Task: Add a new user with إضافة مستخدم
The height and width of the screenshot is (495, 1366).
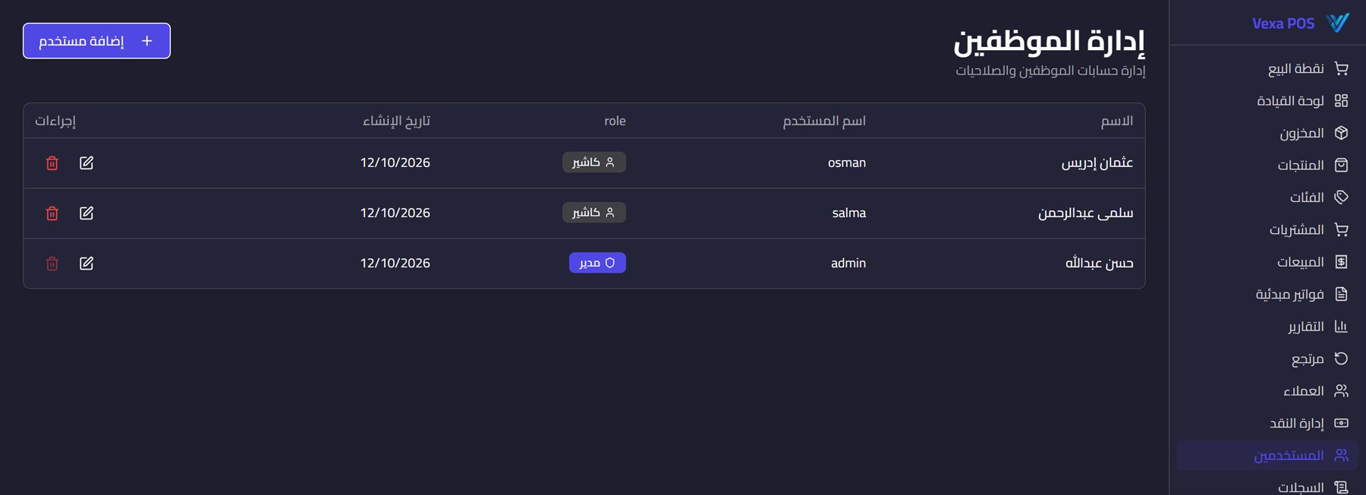Action: (x=96, y=41)
